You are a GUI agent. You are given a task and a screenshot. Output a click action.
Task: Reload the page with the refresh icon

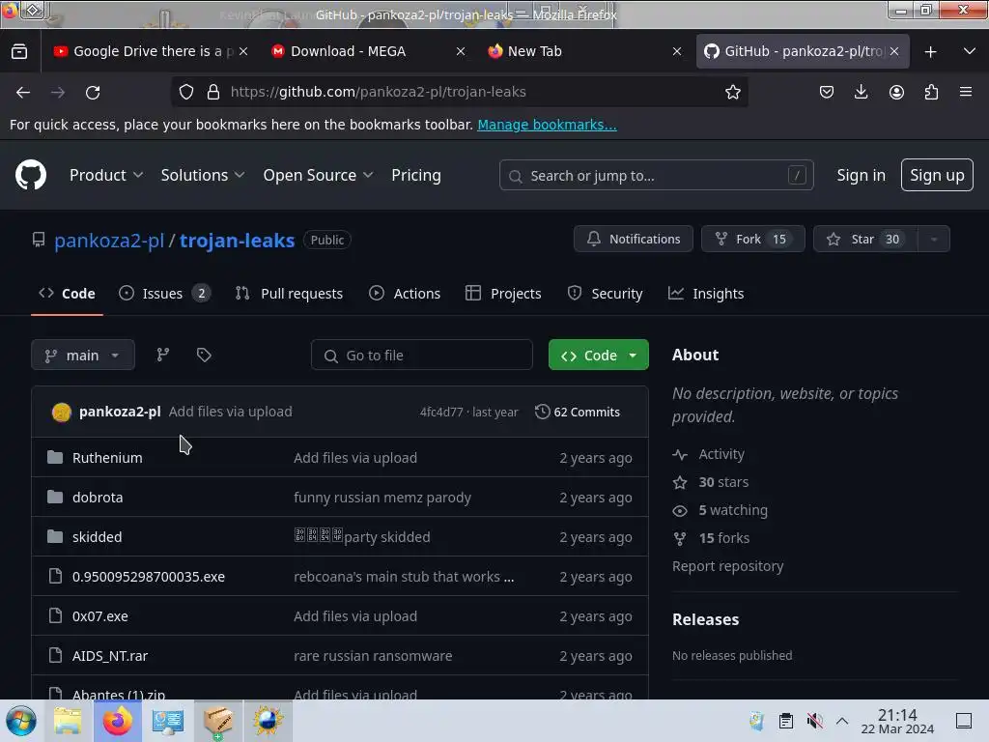coord(93,92)
